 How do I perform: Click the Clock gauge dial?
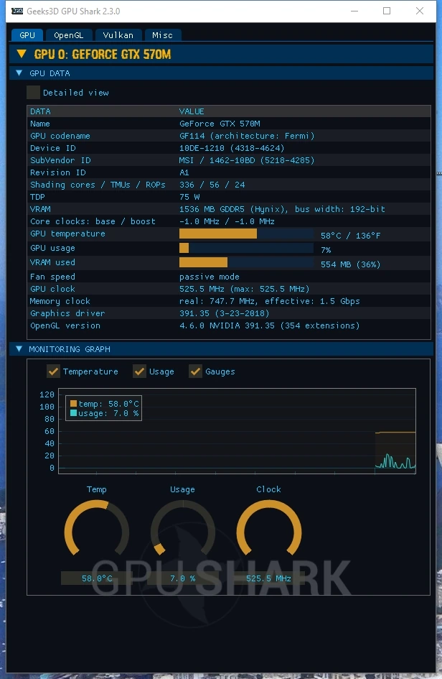269,529
